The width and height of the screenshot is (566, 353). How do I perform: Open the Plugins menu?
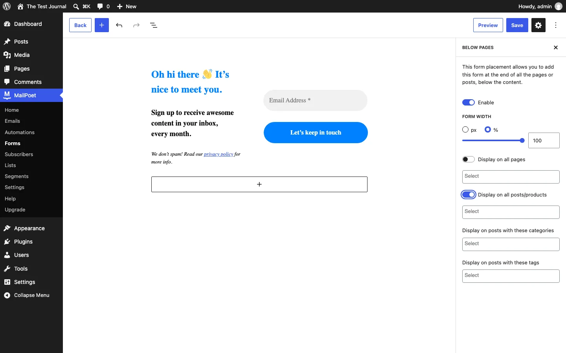click(x=31, y=242)
